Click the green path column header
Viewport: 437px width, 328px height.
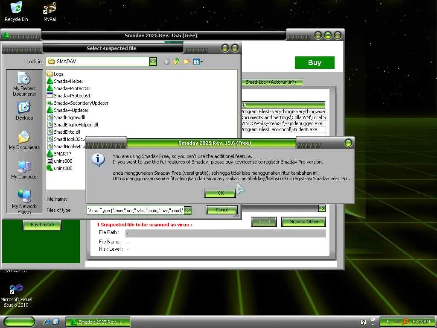coord(283,105)
